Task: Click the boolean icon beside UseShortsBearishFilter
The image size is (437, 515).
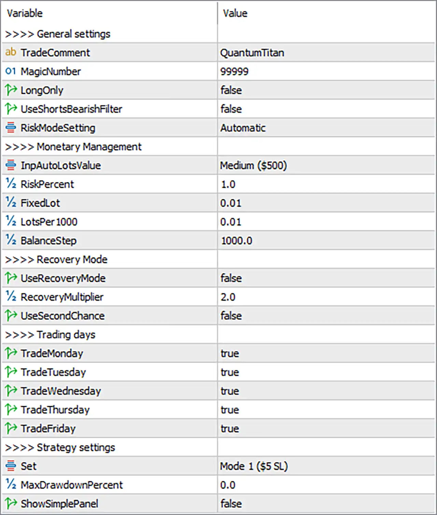Action: point(11,109)
